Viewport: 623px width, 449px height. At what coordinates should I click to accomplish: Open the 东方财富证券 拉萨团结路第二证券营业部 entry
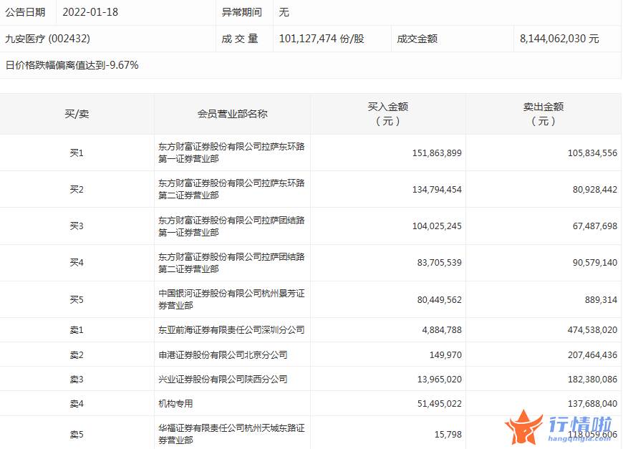tap(231, 263)
